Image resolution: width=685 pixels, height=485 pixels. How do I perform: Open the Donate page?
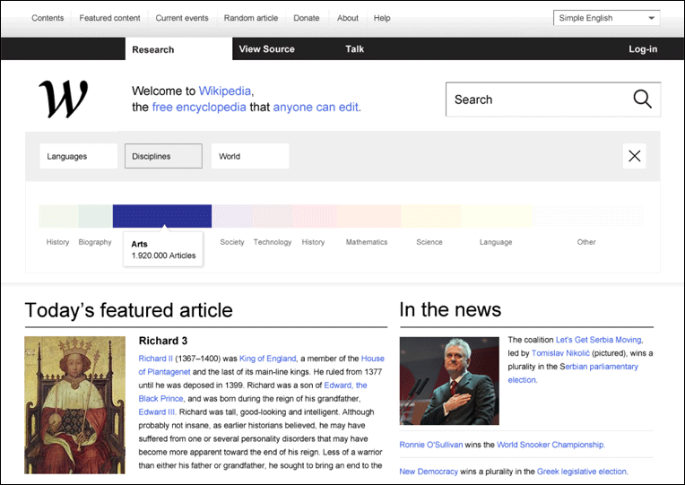[307, 18]
